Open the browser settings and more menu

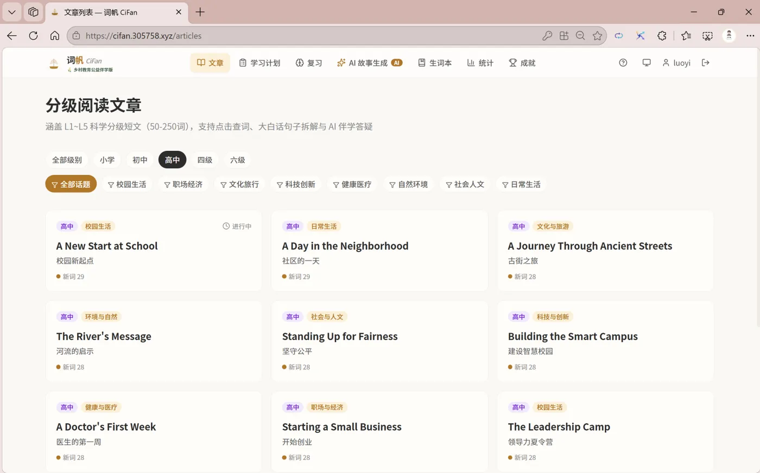click(750, 36)
